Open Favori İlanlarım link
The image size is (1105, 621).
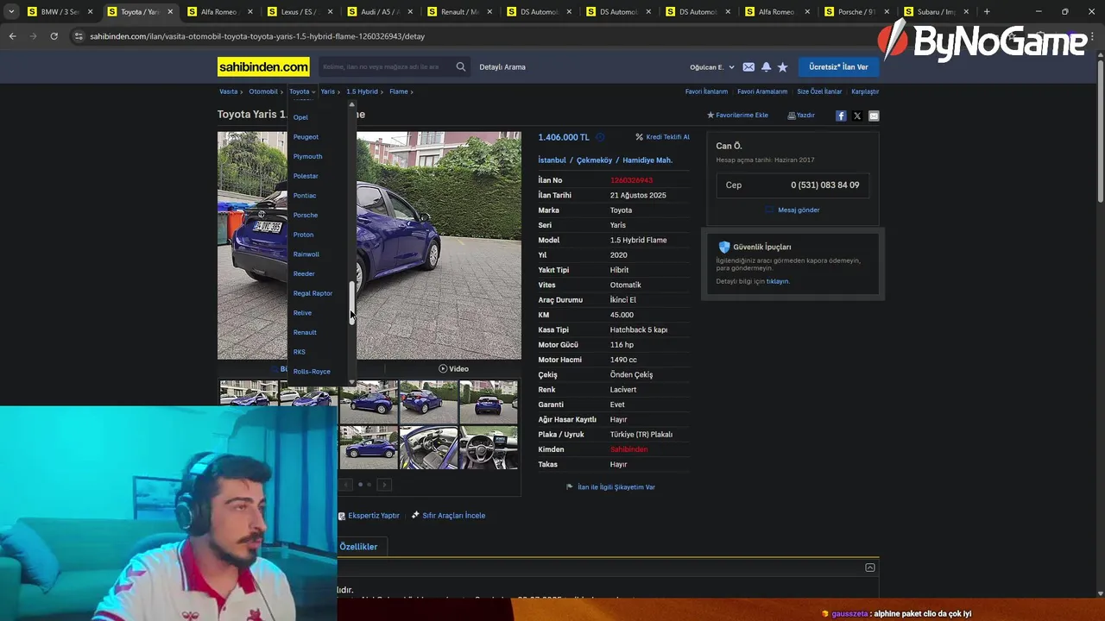click(x=706, y=91)
